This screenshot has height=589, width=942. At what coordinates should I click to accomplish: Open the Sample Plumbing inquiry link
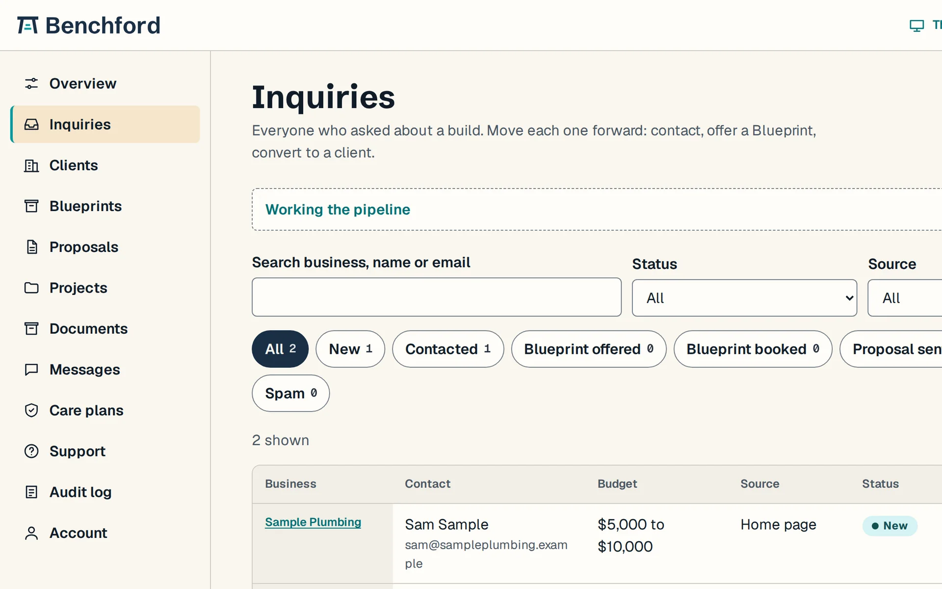point(313,522)
